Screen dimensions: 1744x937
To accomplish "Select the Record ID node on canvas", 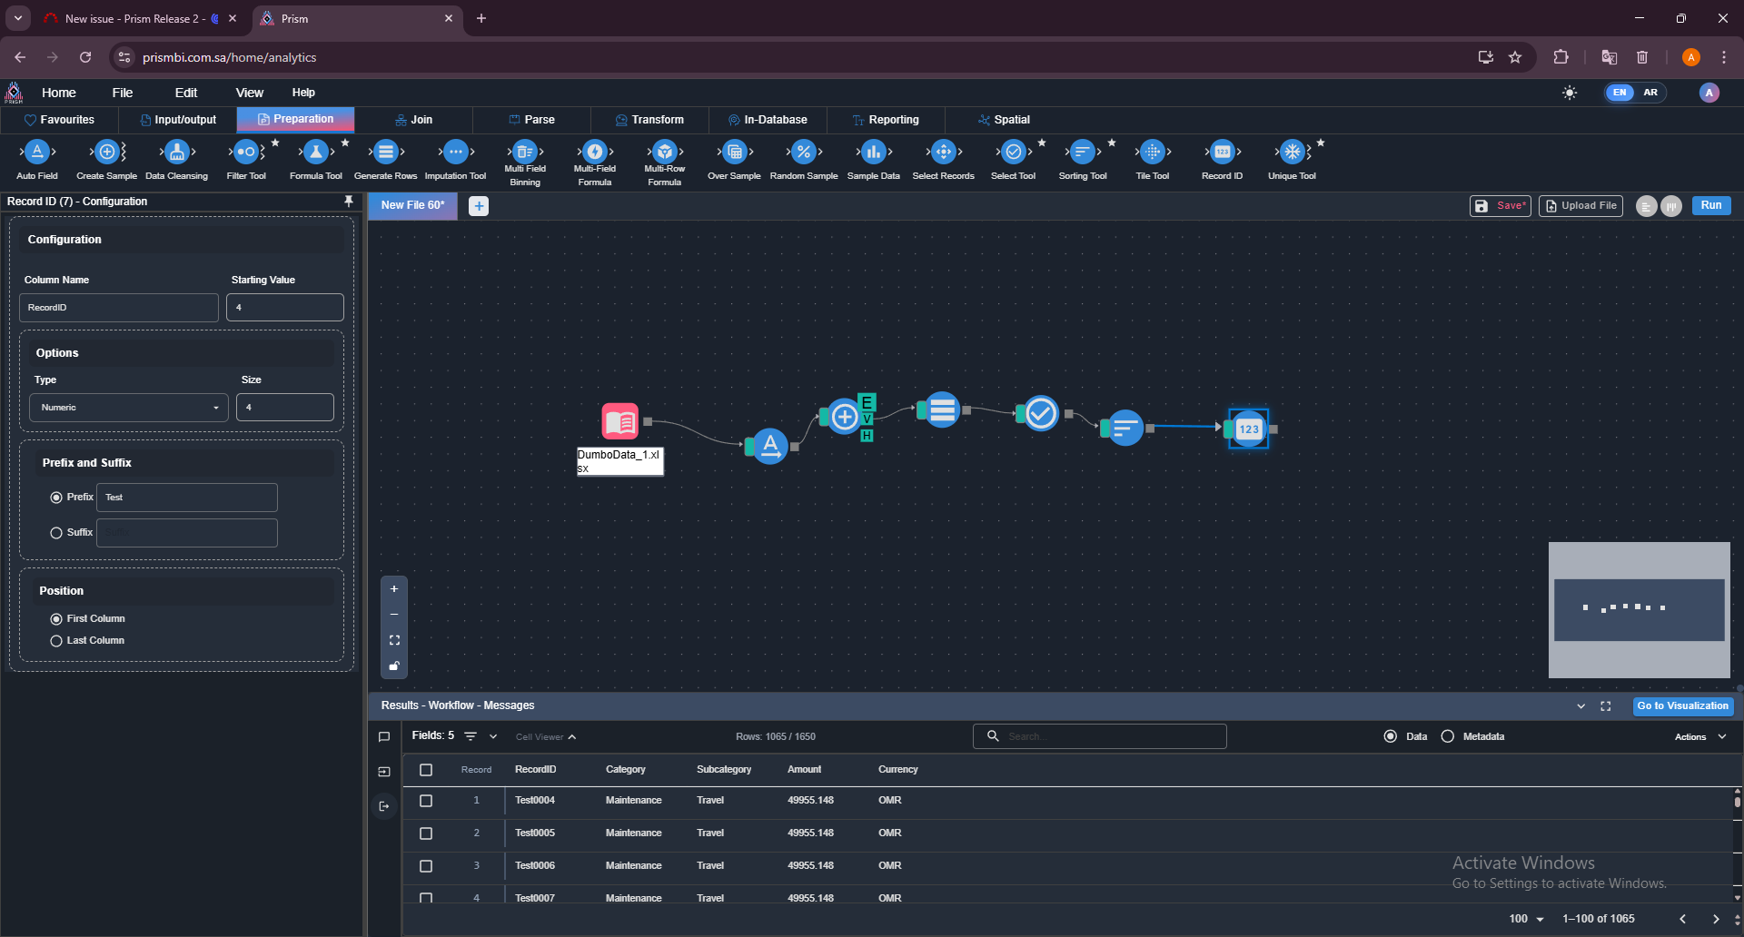I will click(1249, 429).
